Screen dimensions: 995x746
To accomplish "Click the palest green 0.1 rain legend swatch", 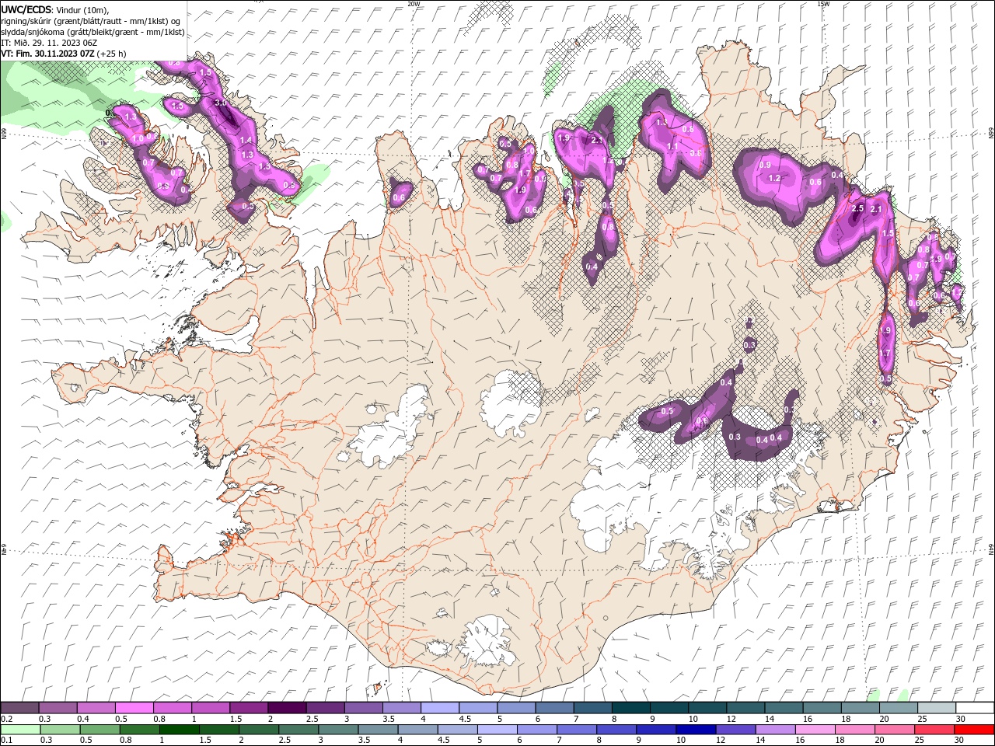I will point(20,730).
